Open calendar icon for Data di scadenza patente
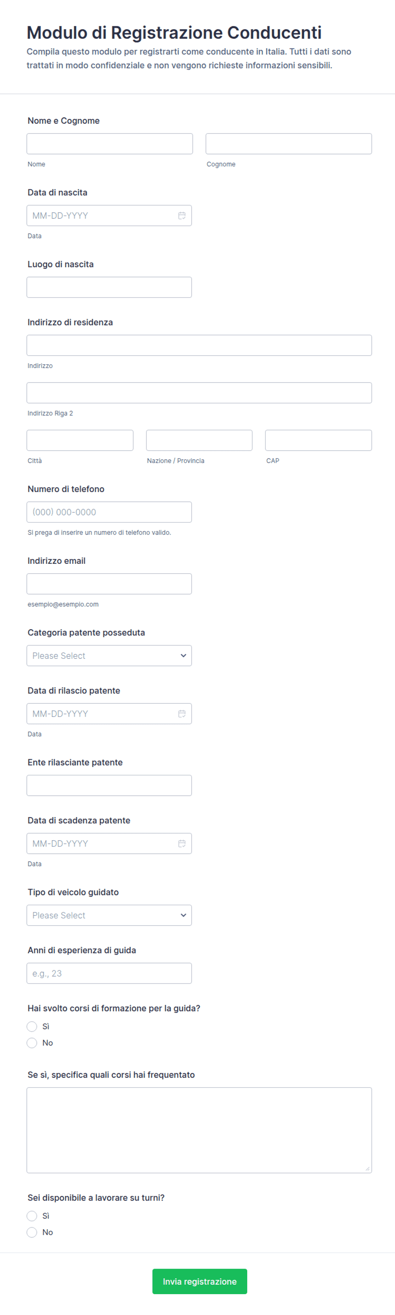 (181, 843)
